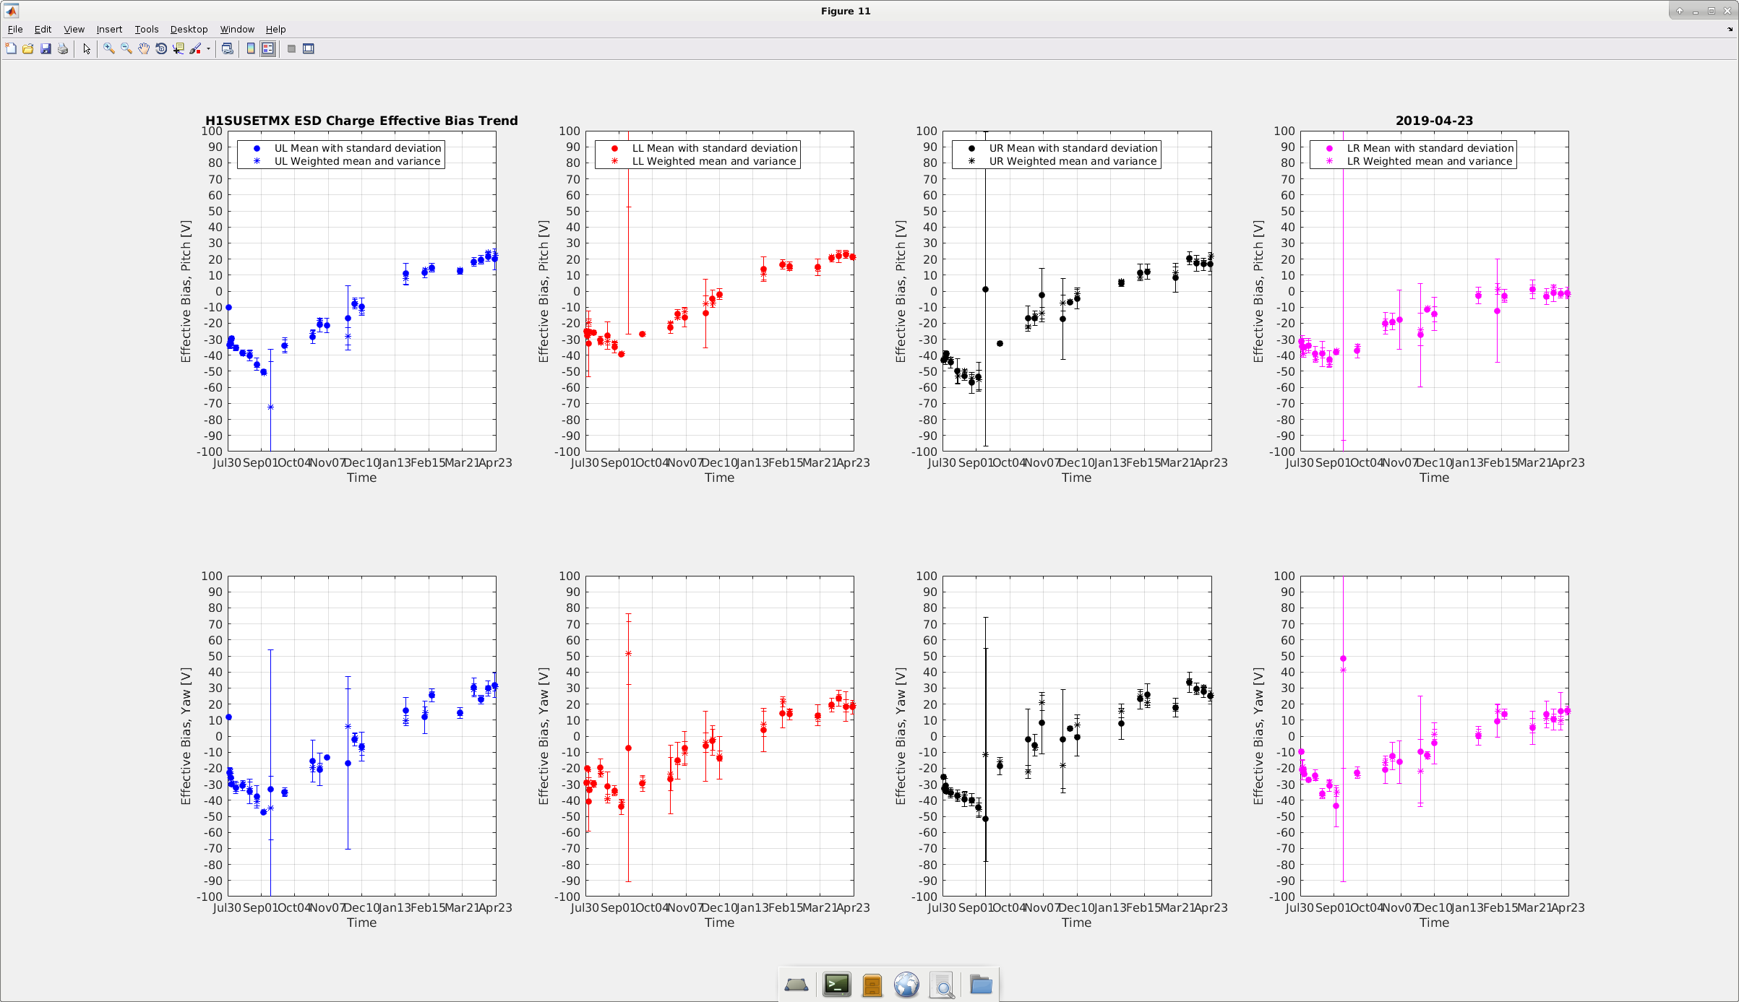Open the Edit menu
The width and height of the screenshot is (1739, 1002).
click(43, 30)
